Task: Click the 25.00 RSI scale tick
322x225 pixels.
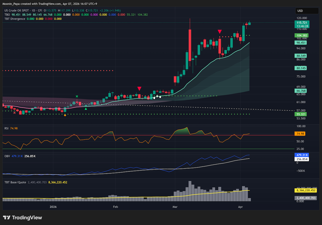Action: [300, 149]
